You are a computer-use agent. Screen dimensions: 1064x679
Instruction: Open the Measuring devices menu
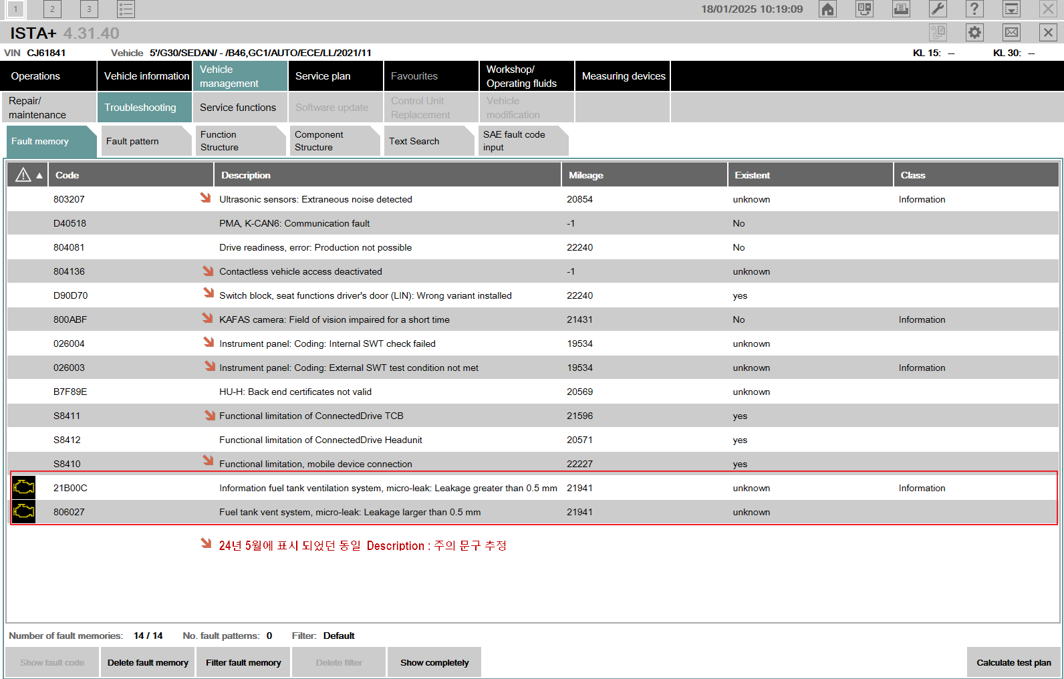point(623,76)
